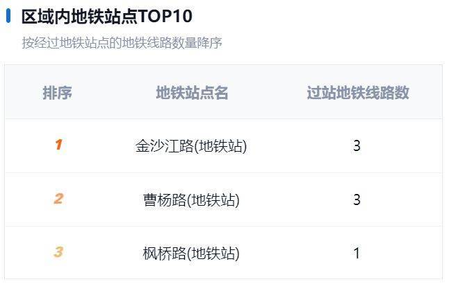Click the yellow rank 3 badge

58,253
